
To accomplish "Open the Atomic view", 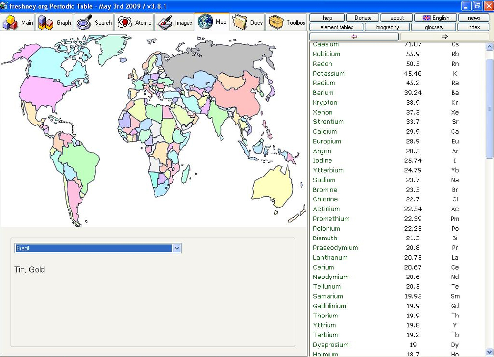I will tap(134, 23).
